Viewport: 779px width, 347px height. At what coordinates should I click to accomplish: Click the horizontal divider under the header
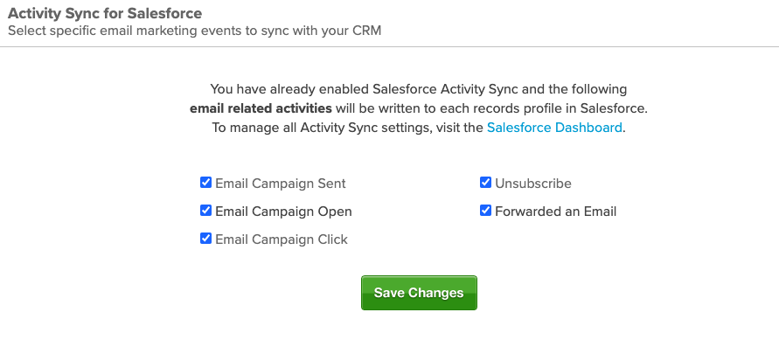tap(390, 46)
